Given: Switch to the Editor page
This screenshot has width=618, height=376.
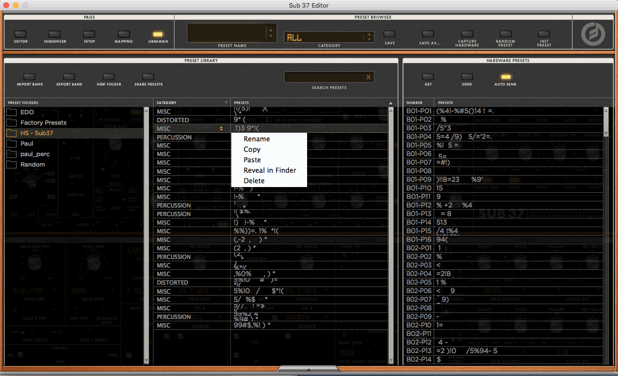Looking at the screenshot, I should click(x=21, y=34).
